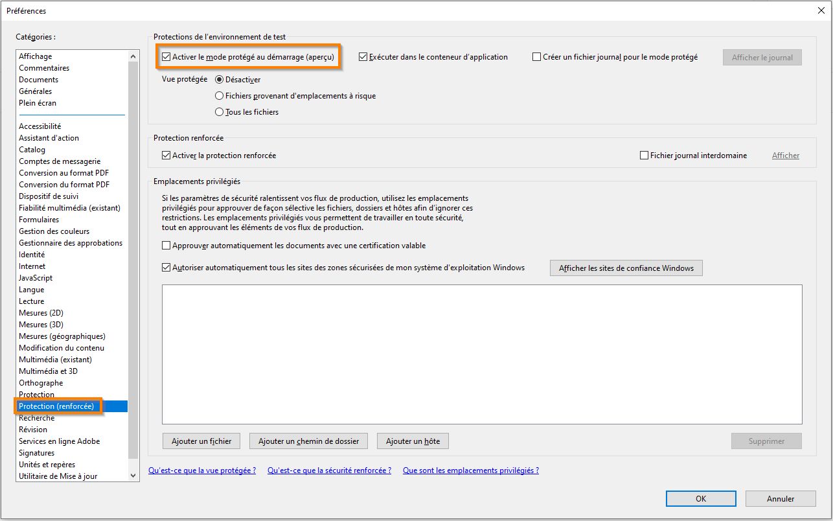Screen dimensions: 833x521
Task: Enable 'Créer un fichier journal pour le mode protégé'
Action: tap(536, 57)
